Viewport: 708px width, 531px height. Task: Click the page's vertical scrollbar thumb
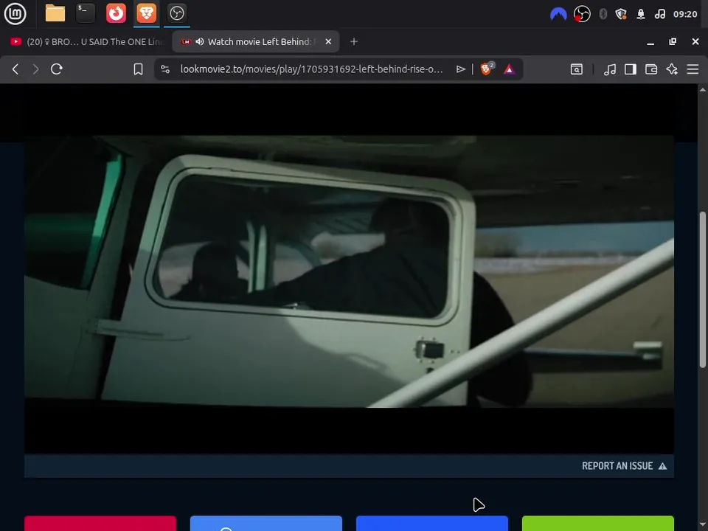pos(703,289)
